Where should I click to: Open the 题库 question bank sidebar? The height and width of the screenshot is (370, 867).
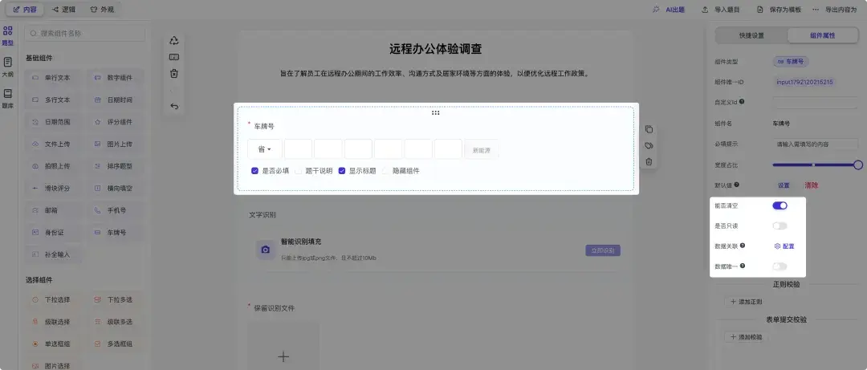[8, 98]
